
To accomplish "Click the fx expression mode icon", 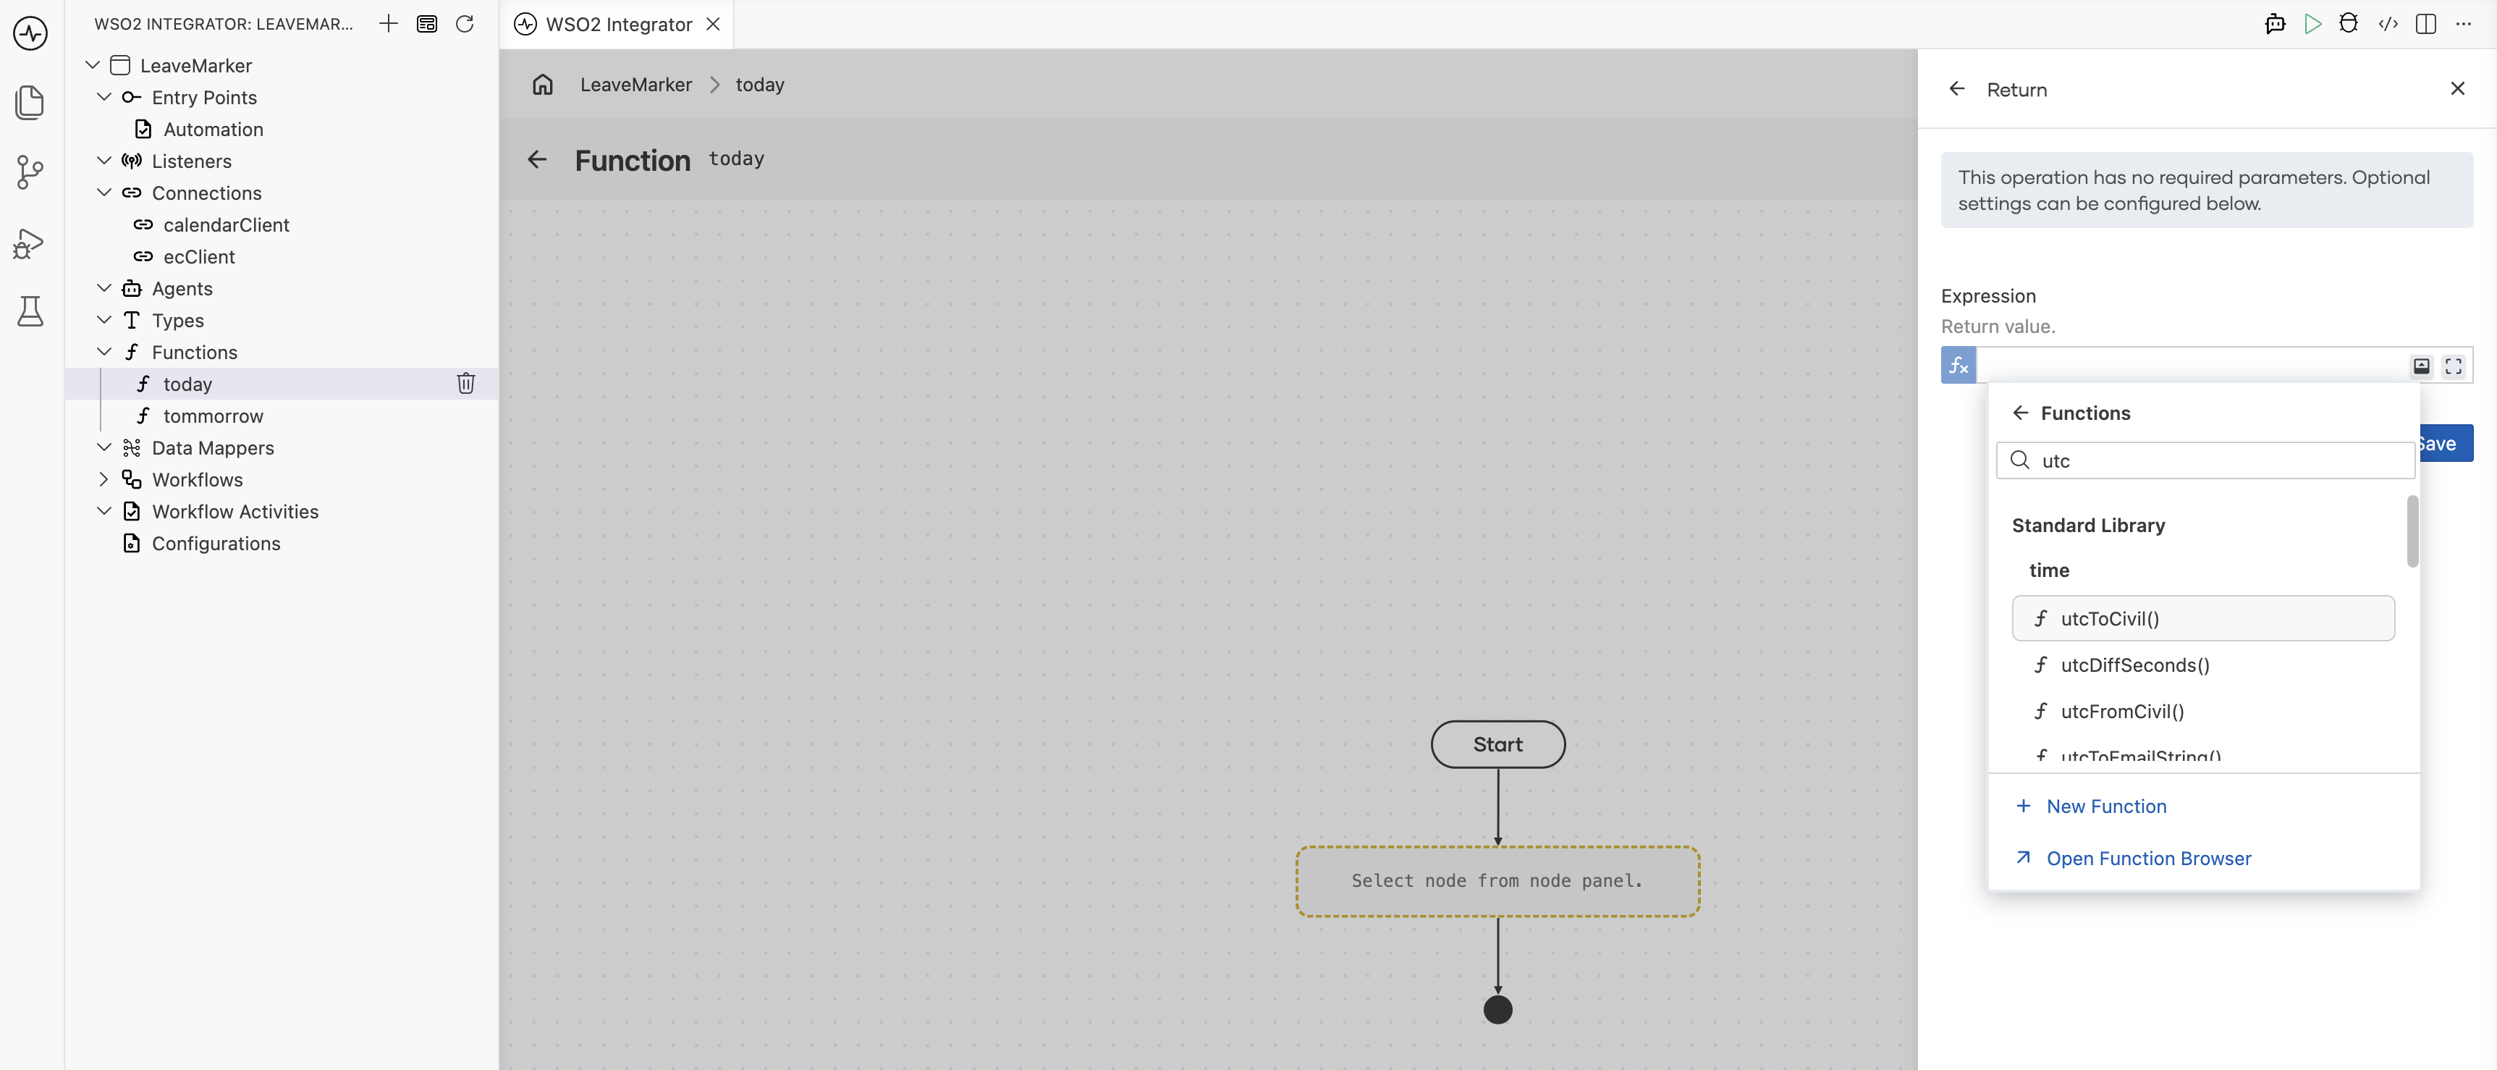I will pos(1958,366).
